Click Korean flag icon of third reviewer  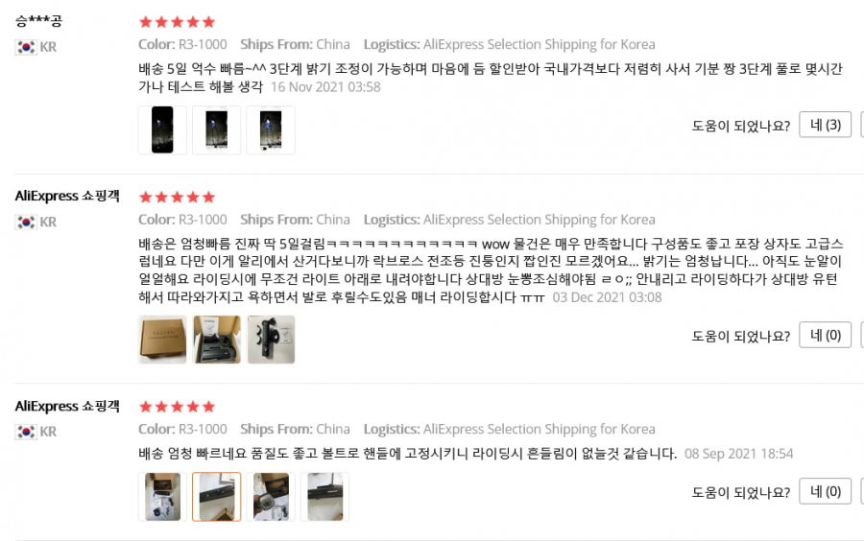(x=25, y=432)
